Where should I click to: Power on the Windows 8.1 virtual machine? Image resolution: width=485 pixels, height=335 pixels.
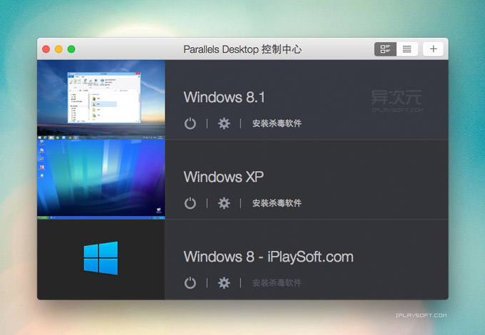(x=190, y=123)
